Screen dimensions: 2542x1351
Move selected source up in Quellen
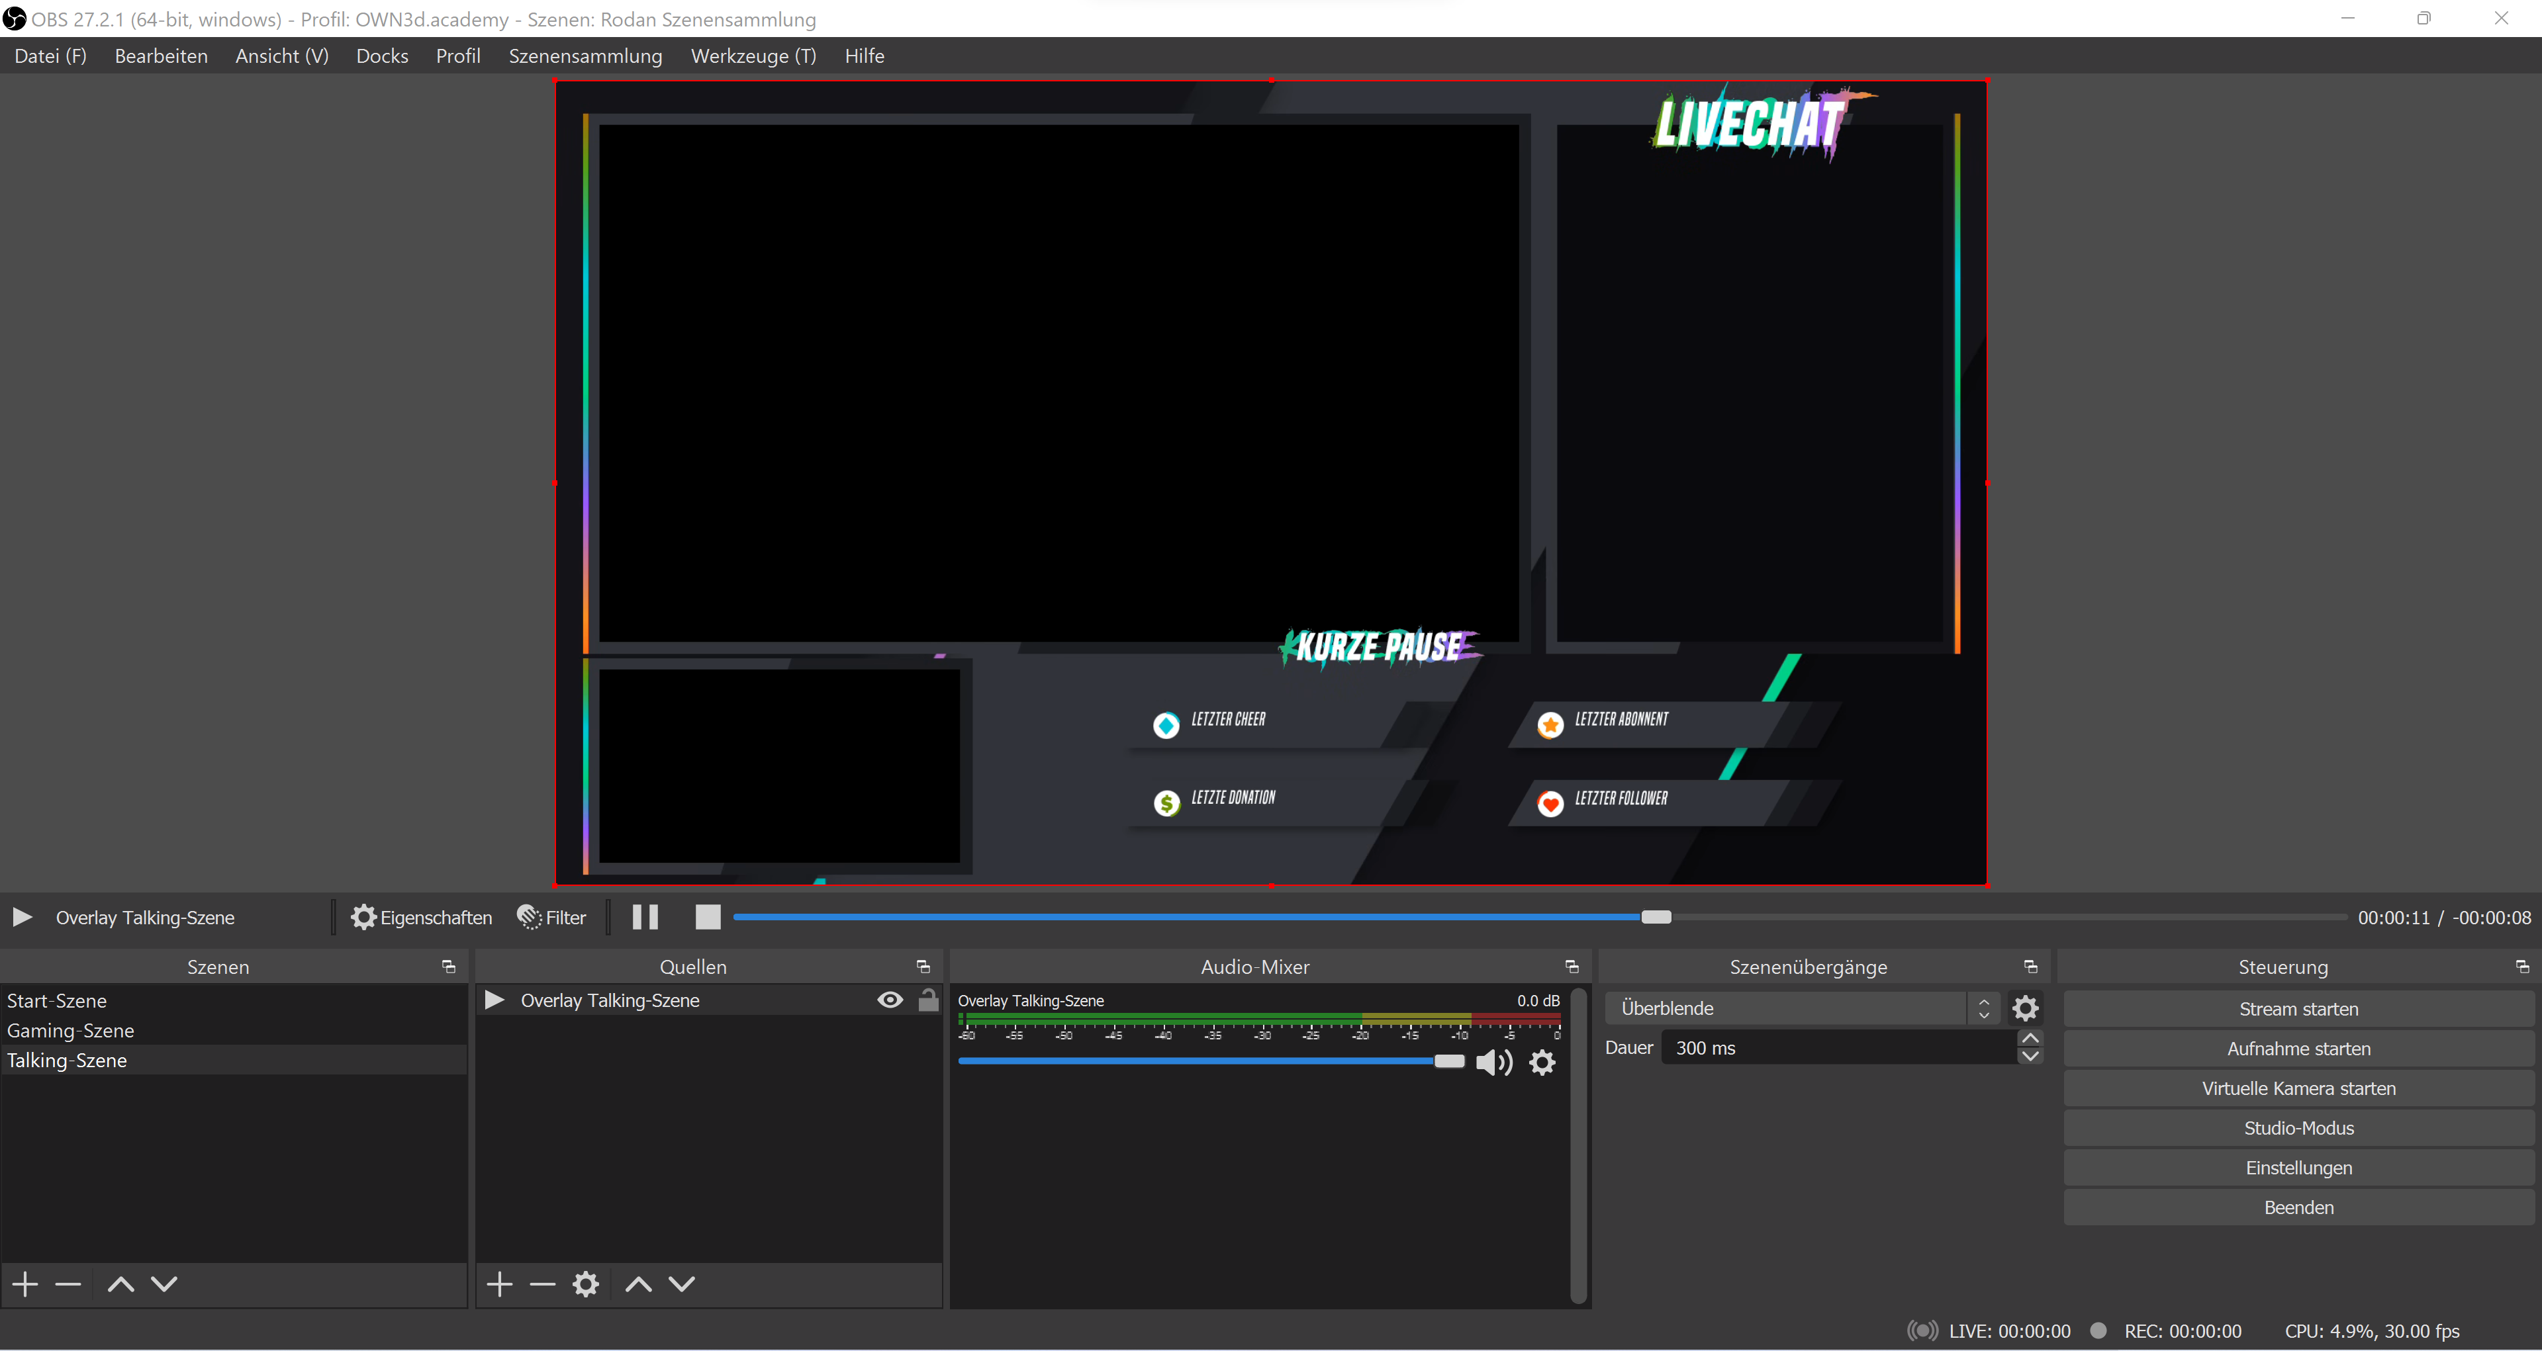638,1284
